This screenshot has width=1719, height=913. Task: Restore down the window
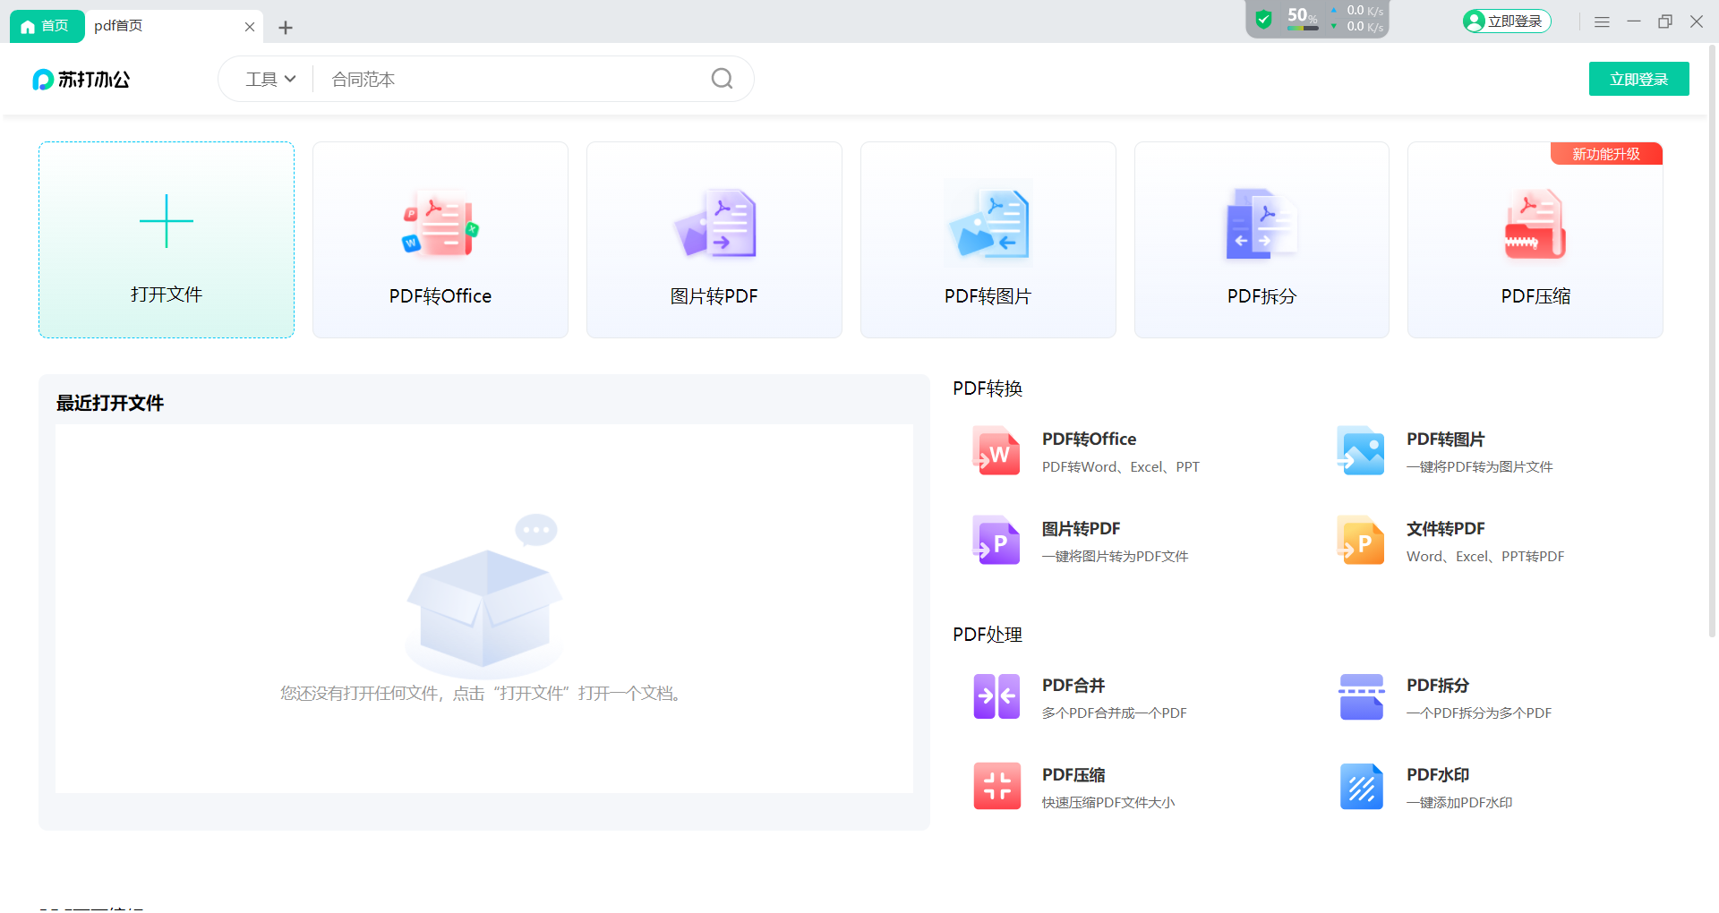pos(1665,21)
